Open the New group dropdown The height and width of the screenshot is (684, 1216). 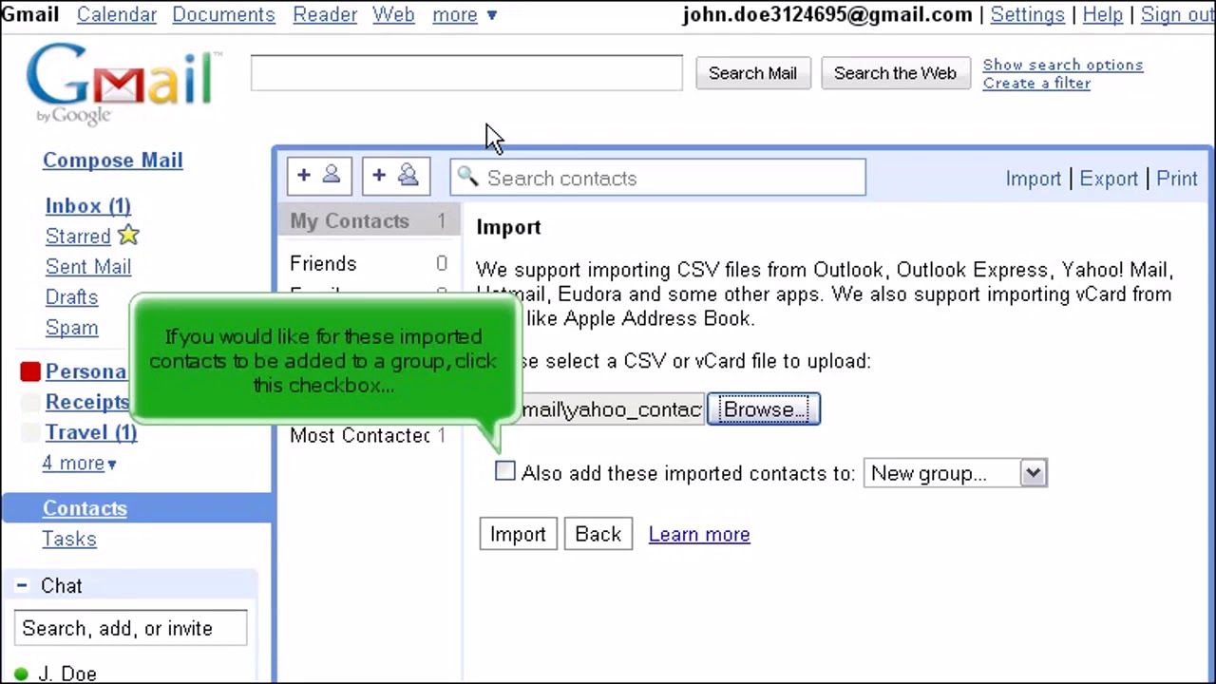coord(955,473)
